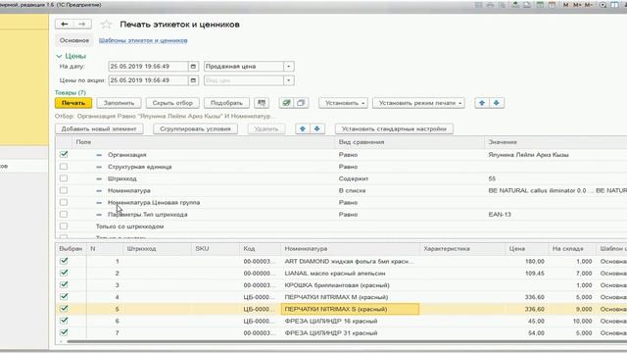Click the icon button right of Подобрать

262,103
